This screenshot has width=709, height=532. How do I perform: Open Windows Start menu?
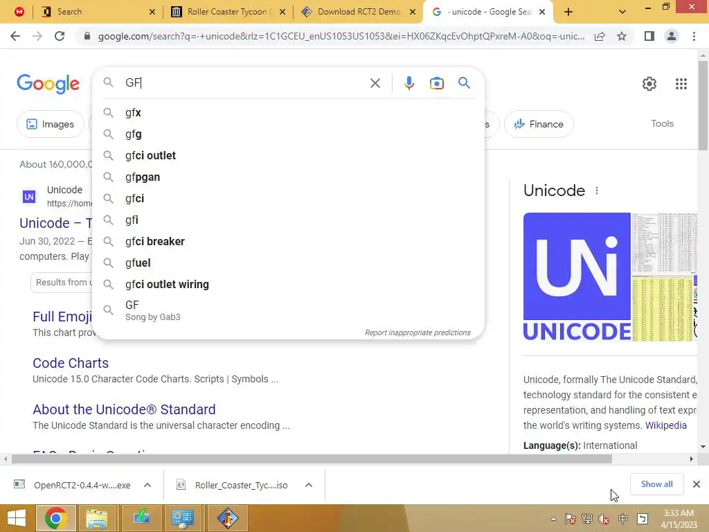(17, 518)
